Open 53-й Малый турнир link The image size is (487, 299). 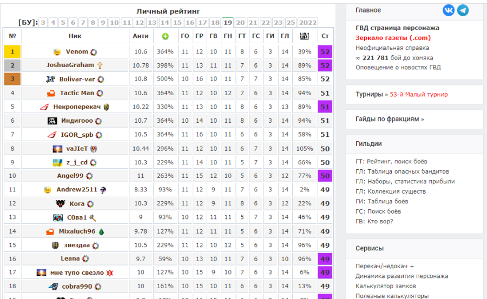coord(419,95)
